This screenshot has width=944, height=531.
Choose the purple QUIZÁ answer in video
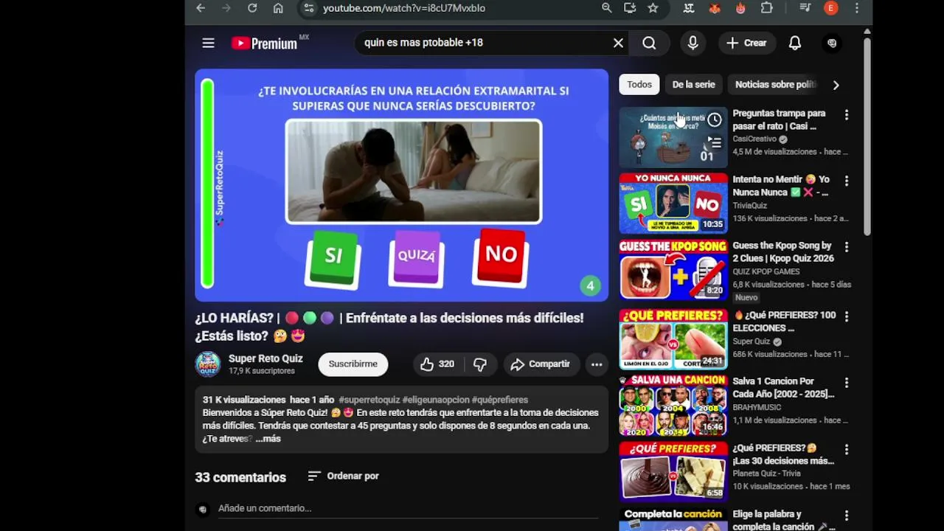pyautogui.click(x=417, y=257)
